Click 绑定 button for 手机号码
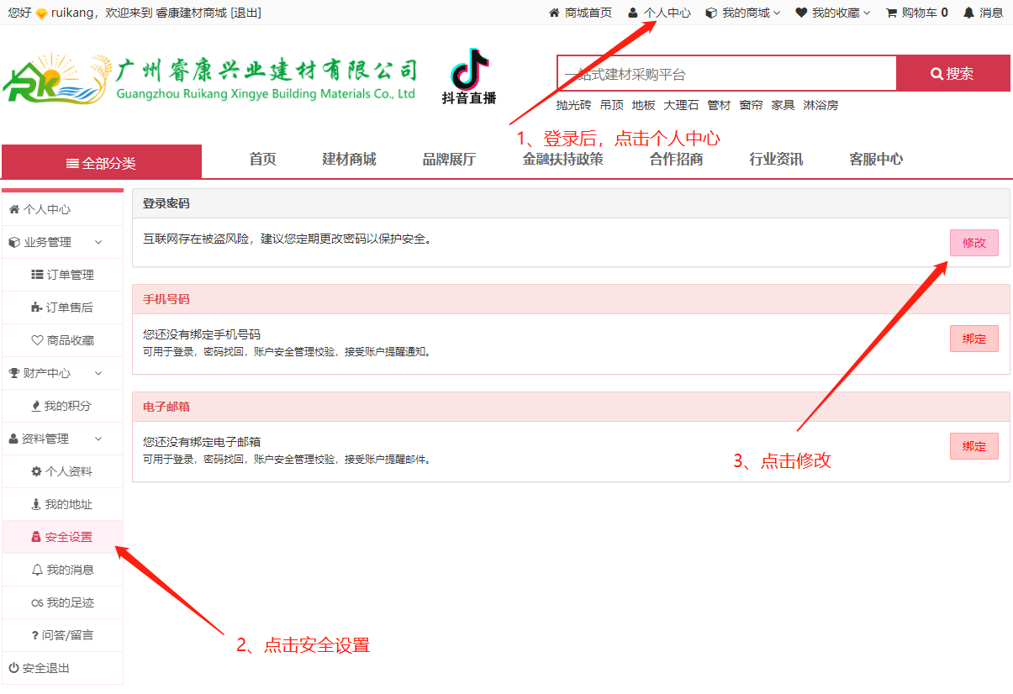Screen dimensions: 1013x694 tap(974, 339)
